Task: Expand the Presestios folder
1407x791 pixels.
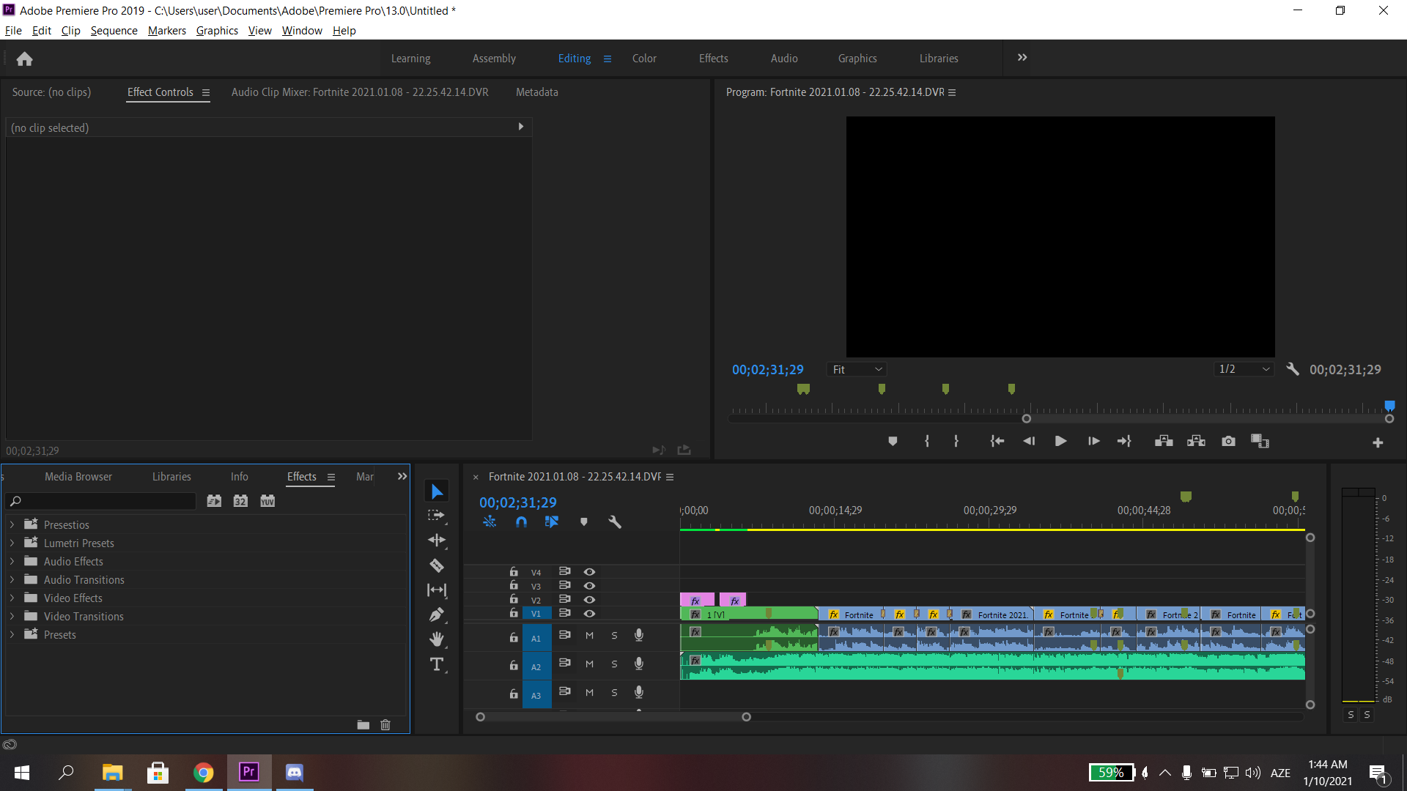Action: pos(12,525)
